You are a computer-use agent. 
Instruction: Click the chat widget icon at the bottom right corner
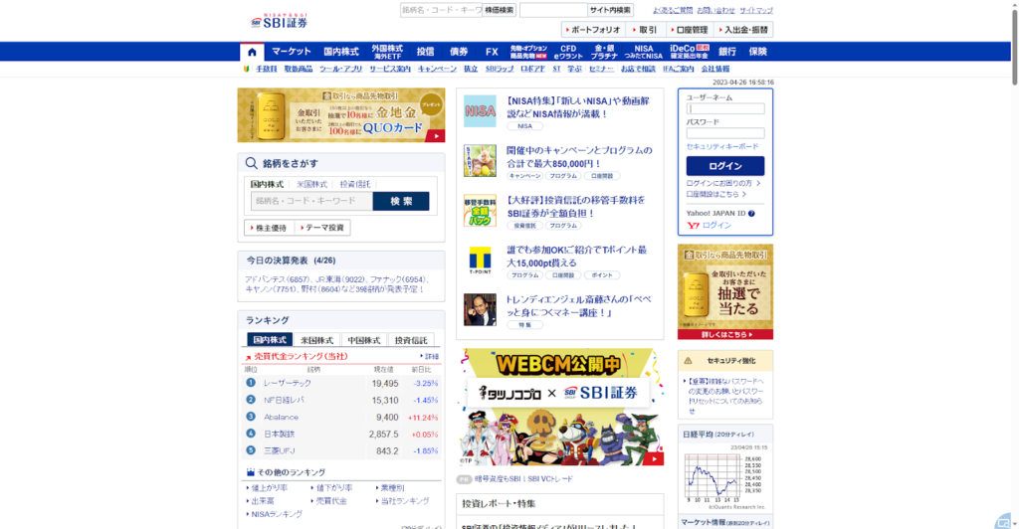pos(1003,521)
